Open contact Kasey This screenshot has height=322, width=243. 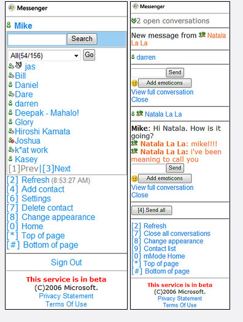pos(26,159)
